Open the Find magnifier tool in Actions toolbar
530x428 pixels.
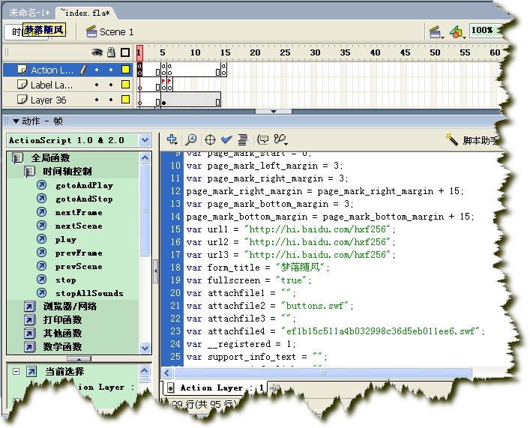[x=191, y=139]
